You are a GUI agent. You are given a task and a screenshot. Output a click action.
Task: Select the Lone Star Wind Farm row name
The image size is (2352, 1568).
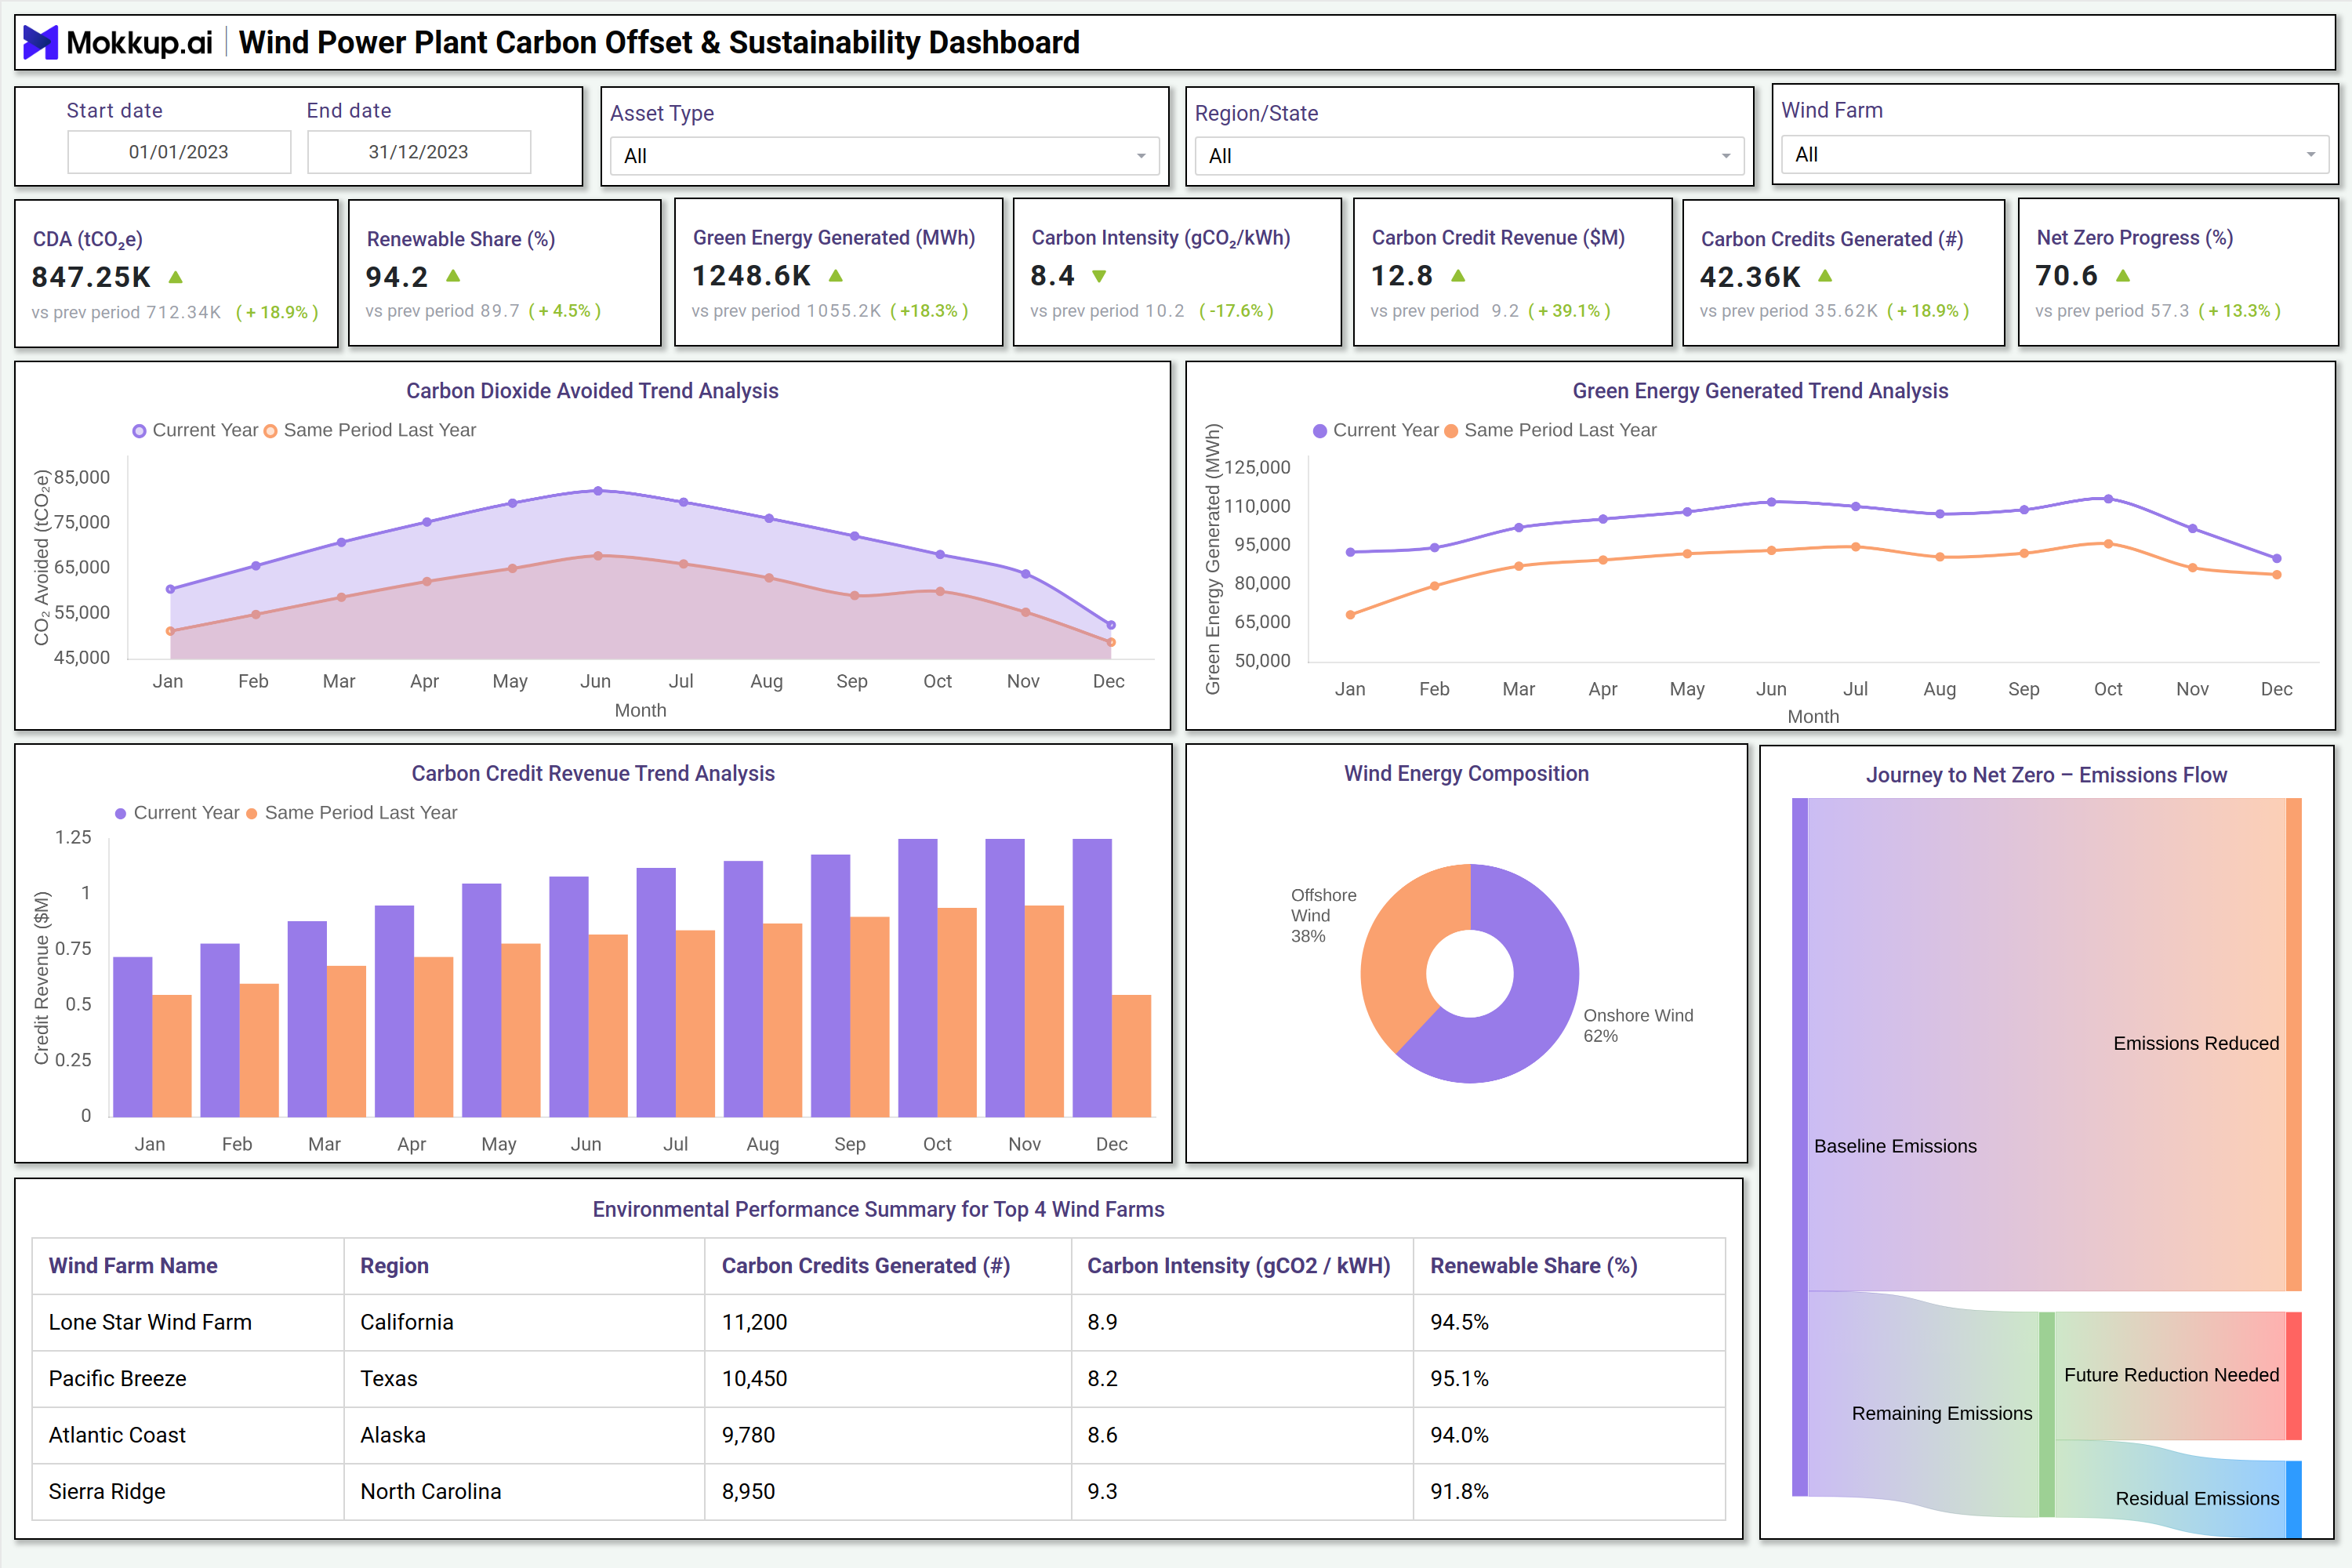click(150, 1322)
